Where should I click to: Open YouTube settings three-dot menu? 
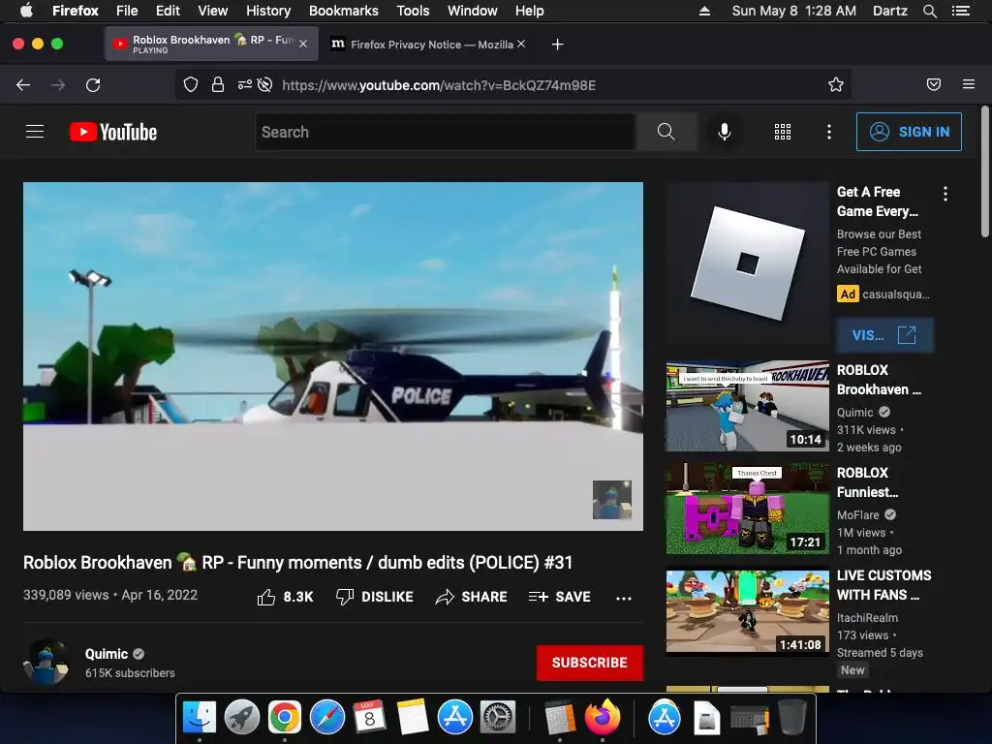pos(829,132)
